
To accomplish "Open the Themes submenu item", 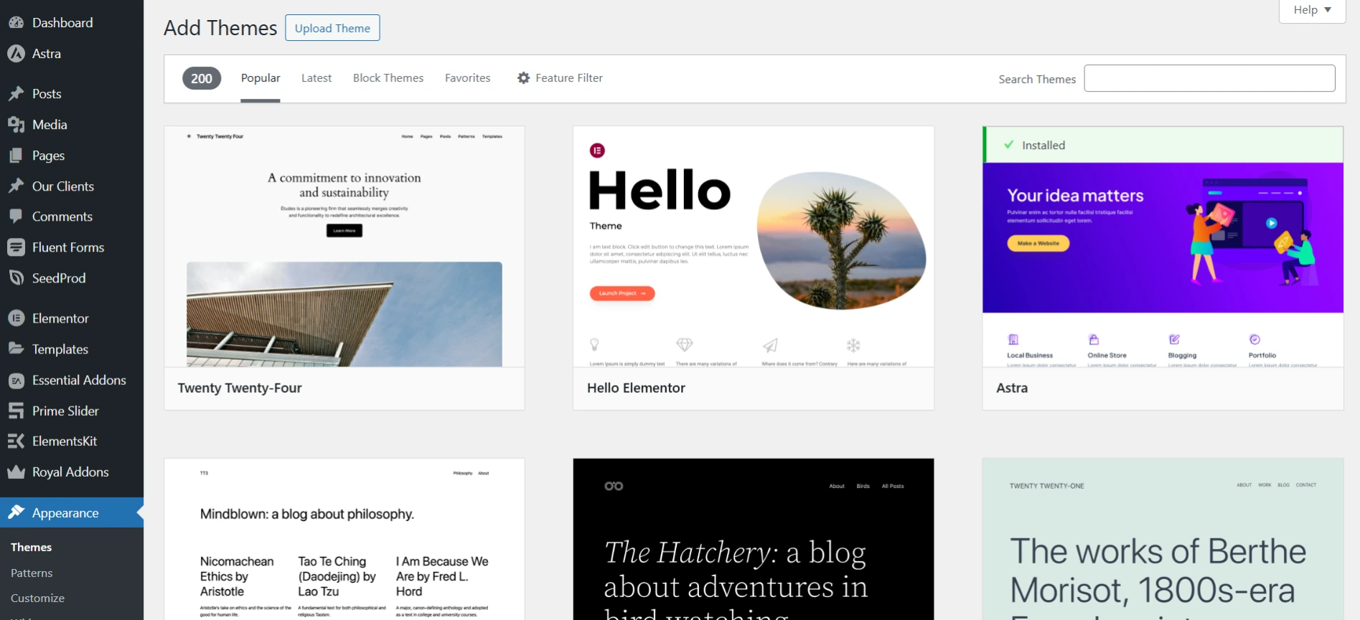I will click(32, 547).
